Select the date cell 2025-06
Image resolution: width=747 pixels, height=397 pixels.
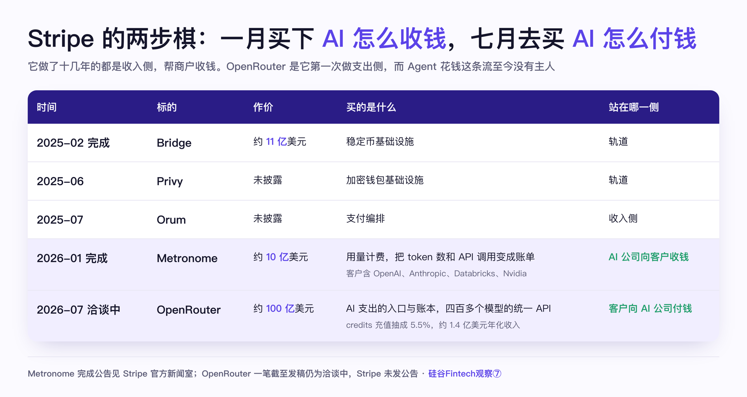pyautogui.click(x=60, y=181)
